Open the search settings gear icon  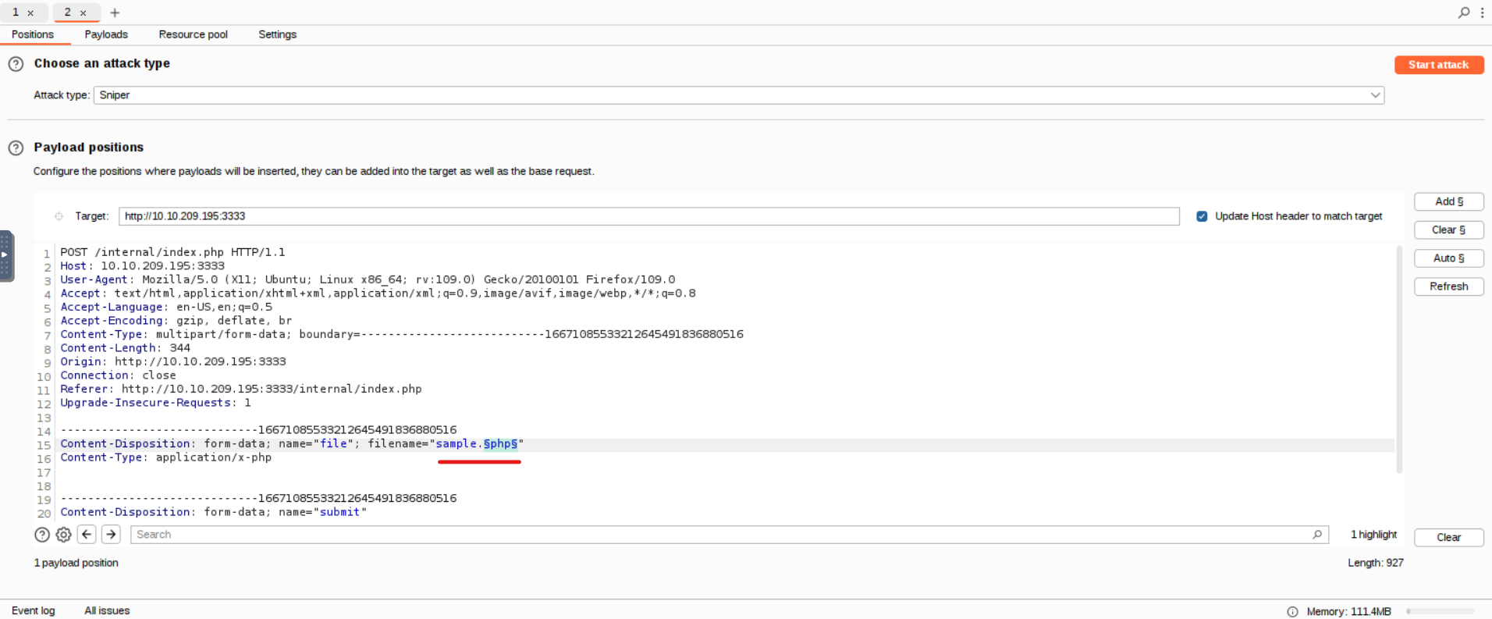64,535
